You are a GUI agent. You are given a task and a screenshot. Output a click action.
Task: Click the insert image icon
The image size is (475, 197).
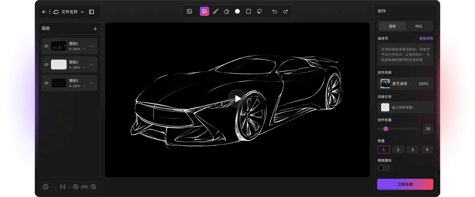(189, 12)
